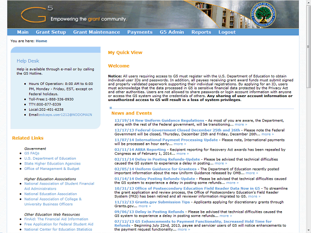Viewport: 311px width, 233px height.
Task: Click more link after ARRA Reporting summary
Action: pyautogui.click(x=183, y=153)
